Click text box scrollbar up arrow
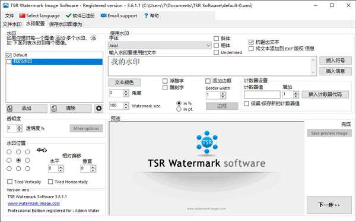Viewport: 356px width, 222px height. point(313,60)
